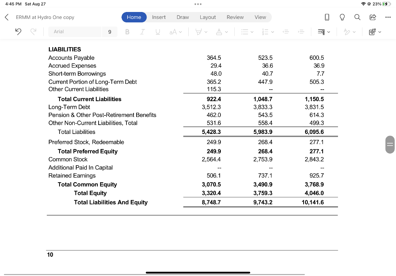Open the Share icon

click(372, 17)
